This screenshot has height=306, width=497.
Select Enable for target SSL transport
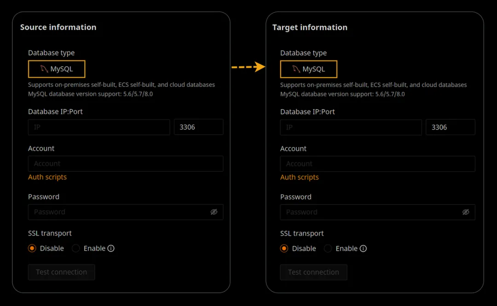[x=328, y=249]
